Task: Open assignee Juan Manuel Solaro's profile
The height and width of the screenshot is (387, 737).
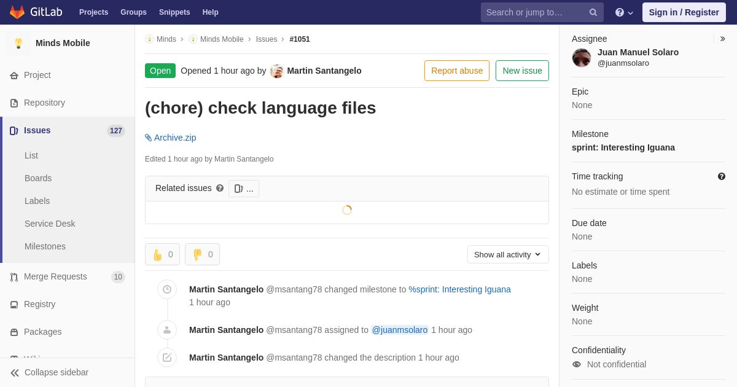Action: [x=638, y=52]
